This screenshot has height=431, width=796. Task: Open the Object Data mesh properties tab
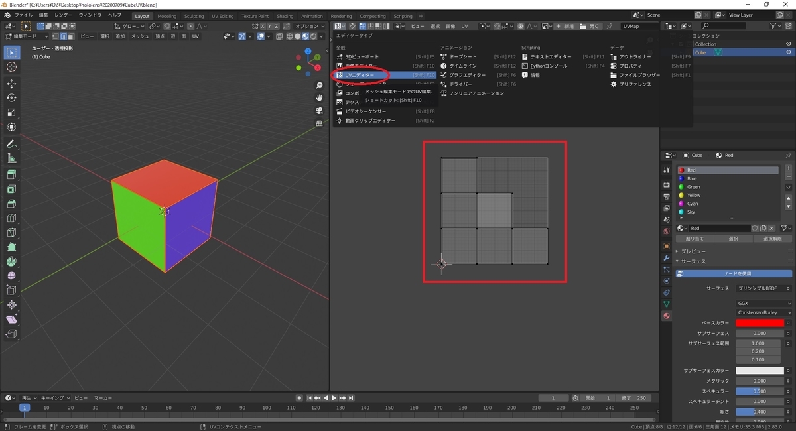coord(667,304)
